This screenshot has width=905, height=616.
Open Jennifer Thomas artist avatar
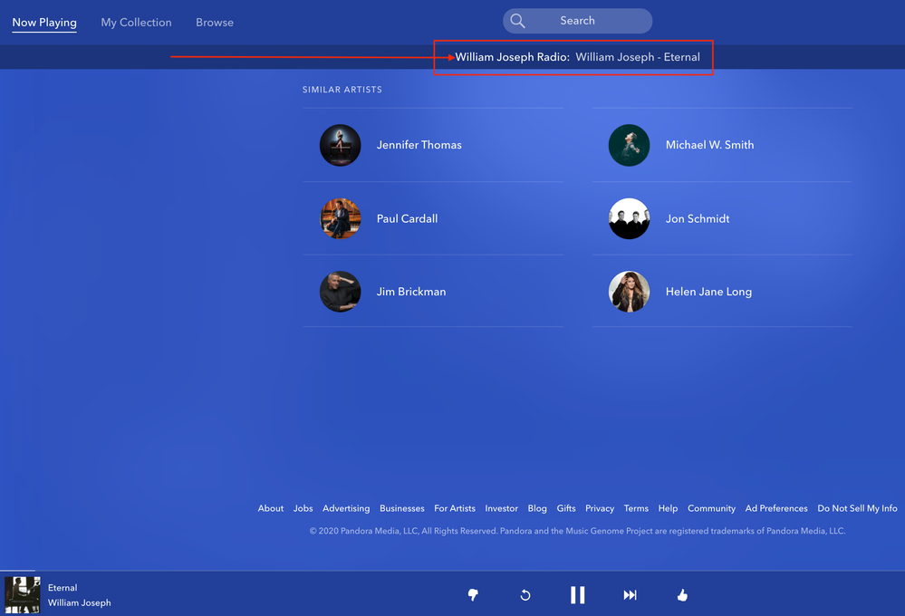[x=341, y=145]
